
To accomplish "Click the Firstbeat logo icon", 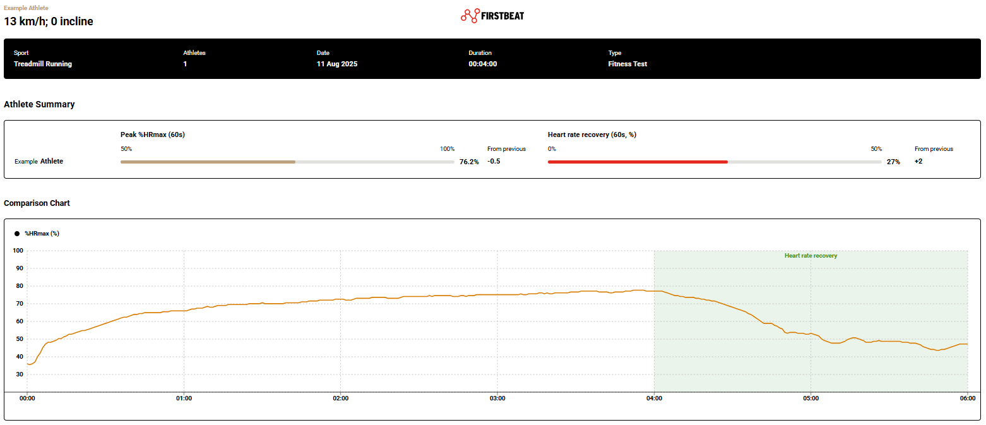I will point(470,15).
